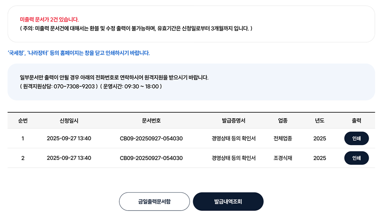Click the 발급내역조회 button
The height and width of the screenshot is (221, 384).
[x=228, y=201]
